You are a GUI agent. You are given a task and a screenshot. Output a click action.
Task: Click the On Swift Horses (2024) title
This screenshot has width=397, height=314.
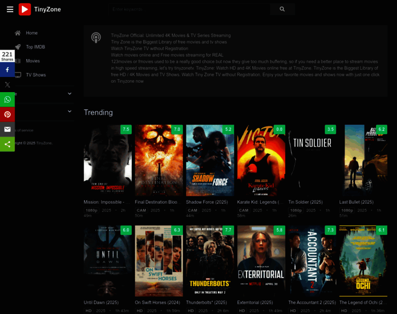click(x=157, y=302)
